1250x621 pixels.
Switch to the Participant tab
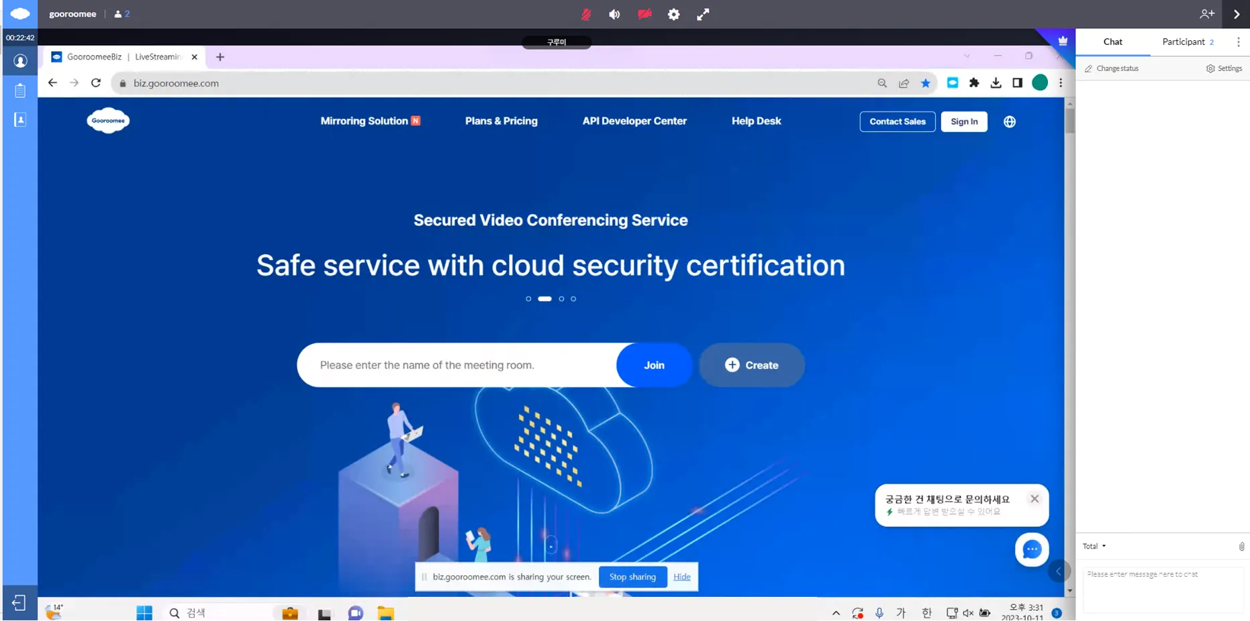point(1188,42)
